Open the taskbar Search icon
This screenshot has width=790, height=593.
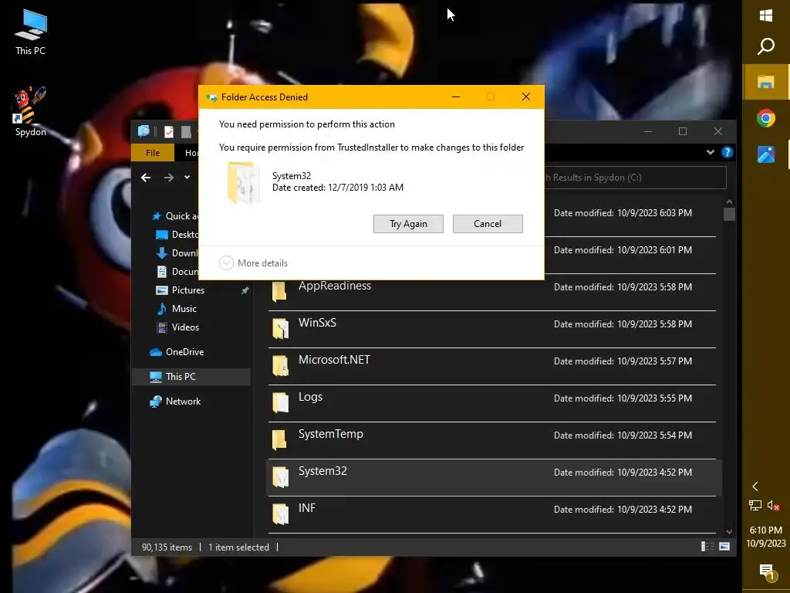tap(766, 46)
